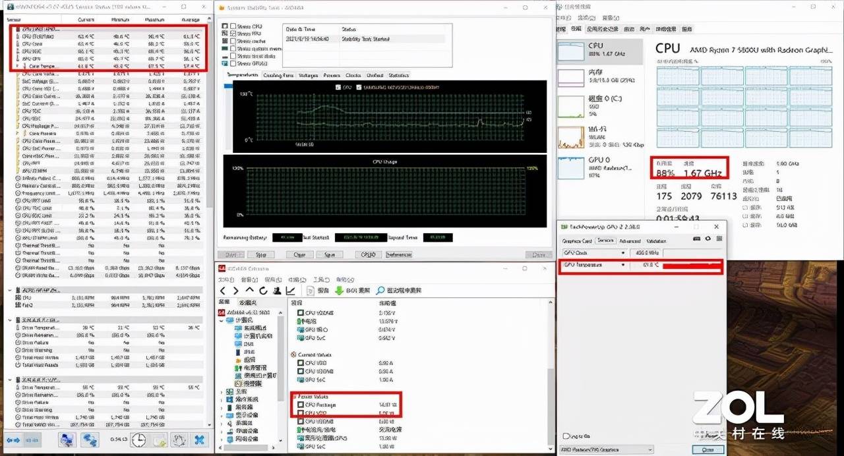The height and width of the screenshot is (456, 844).
Task: Select 磁盘 0 (C:) in Task Manager sidebar
Action: [x=600, y=107]
